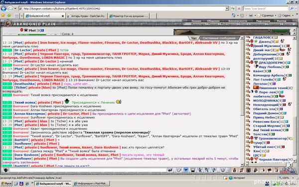Open the tab list dropdown arrow
299x187 pixels.
(22, 16)
